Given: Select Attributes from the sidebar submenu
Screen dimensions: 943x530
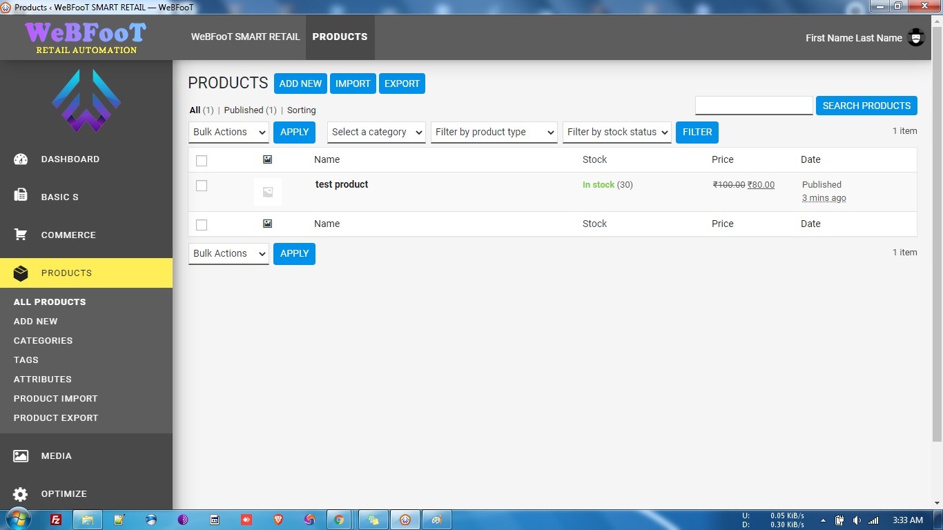Looking at the screenshot, I should coord(42,379).
